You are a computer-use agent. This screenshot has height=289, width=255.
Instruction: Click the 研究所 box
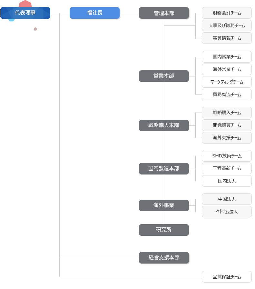(164, 230)
